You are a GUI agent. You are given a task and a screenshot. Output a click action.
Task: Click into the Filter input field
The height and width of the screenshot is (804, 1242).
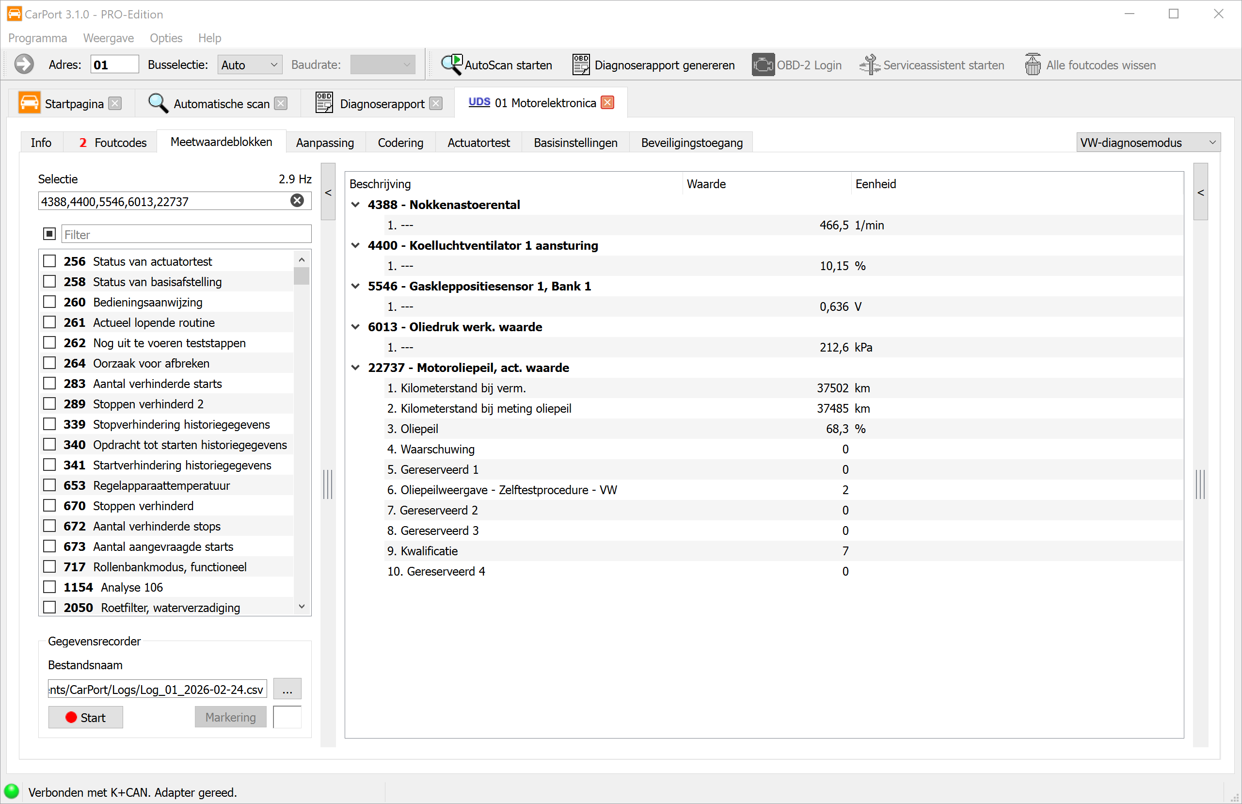[x=186, y=234]
